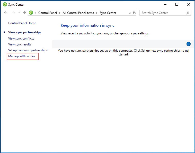Viewport: 195px width, 153px height.
Task: Click 'View recent sync activity' description text
Action: pyautogui.click(x=105, y=34)
